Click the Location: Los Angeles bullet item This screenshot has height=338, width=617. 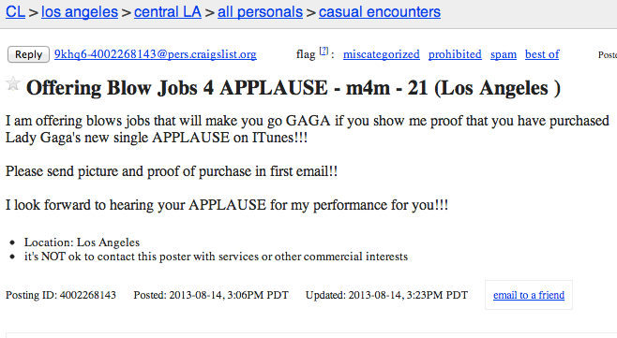(x=82, y=242)
